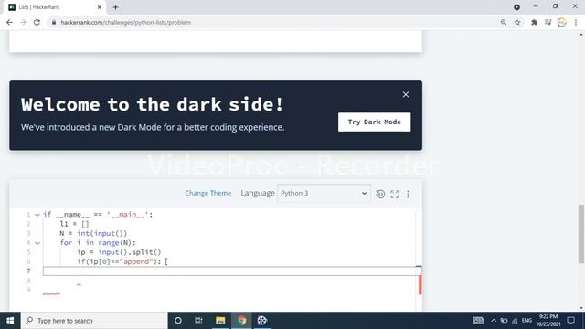Open the taskbar clock and date
The height and width of the screenshot is (329, 585).
(x=548, y=321)
